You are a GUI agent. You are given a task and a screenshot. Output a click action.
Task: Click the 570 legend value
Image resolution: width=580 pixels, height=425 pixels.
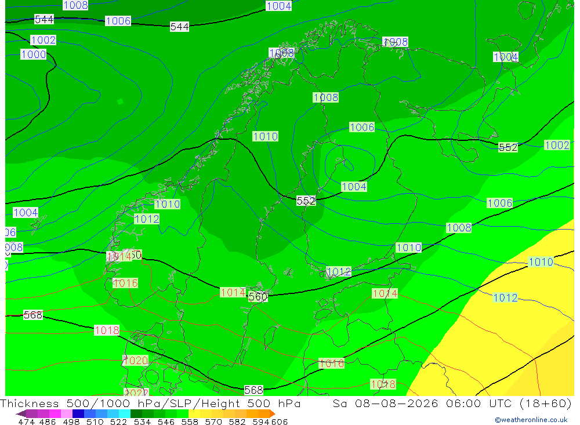click(213, 422)
